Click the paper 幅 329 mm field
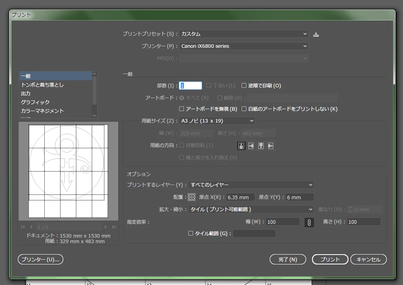Viewport: 403px width, 285px height. tap(196, 133)
